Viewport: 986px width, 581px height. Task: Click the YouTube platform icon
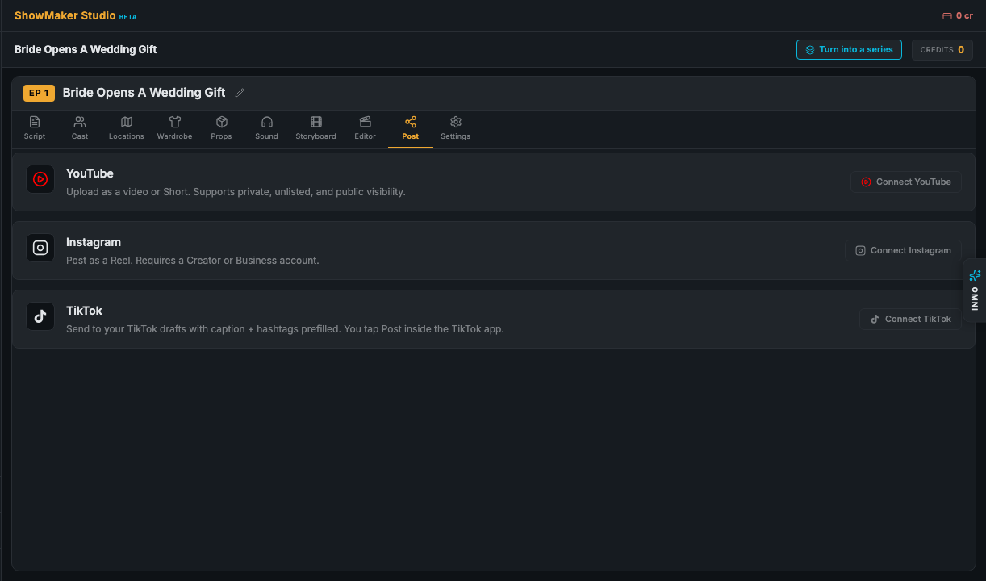click(40, 179)
